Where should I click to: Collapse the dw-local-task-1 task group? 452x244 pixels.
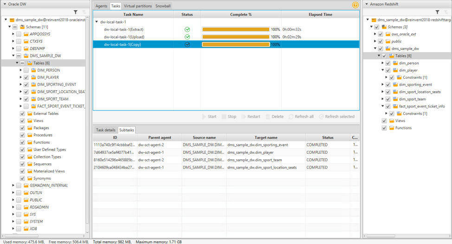(97, 22)
